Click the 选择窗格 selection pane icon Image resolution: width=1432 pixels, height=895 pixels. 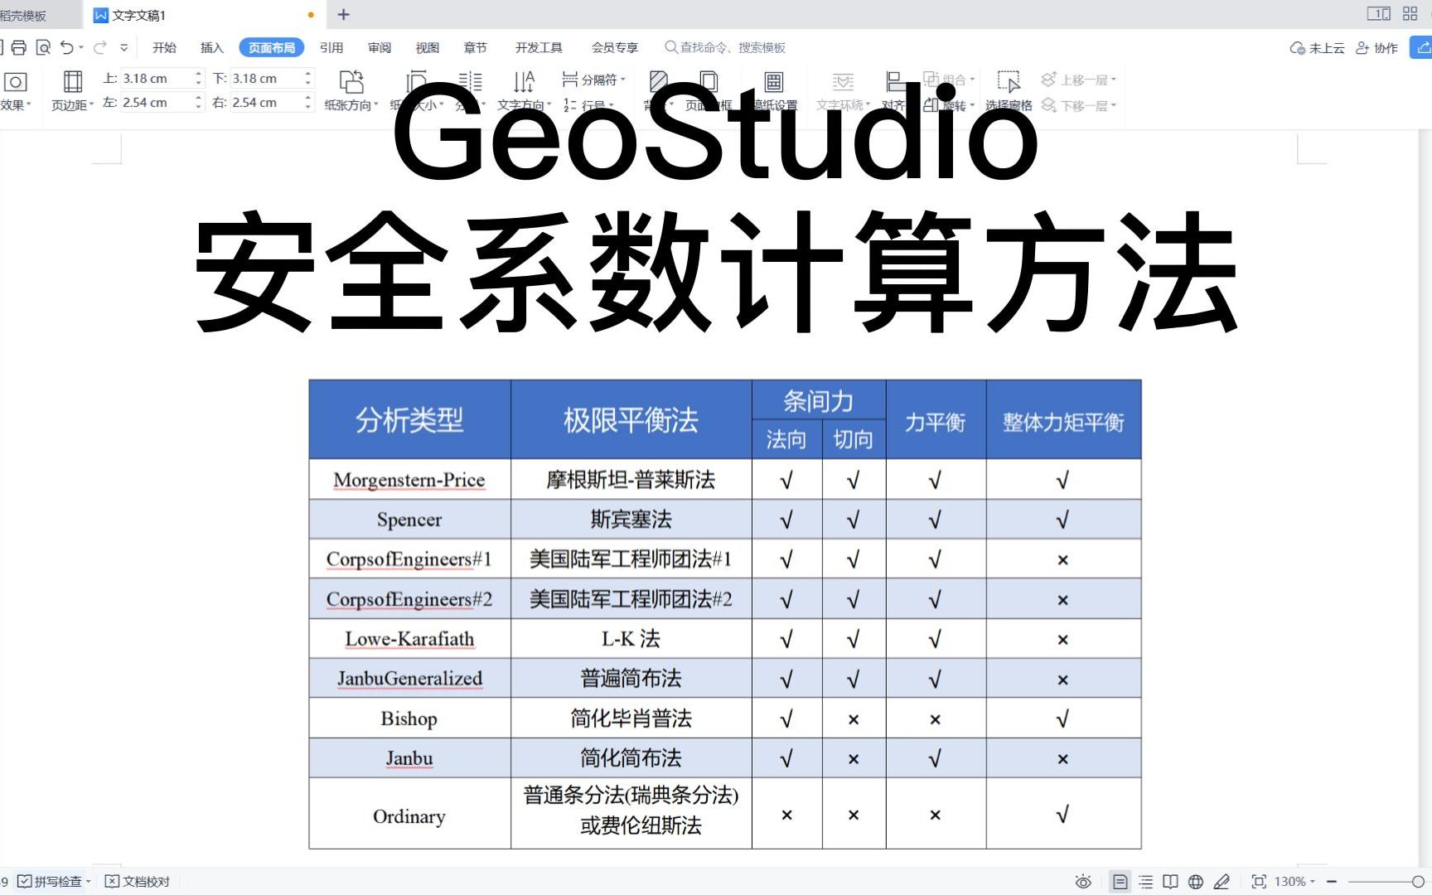1009,81
